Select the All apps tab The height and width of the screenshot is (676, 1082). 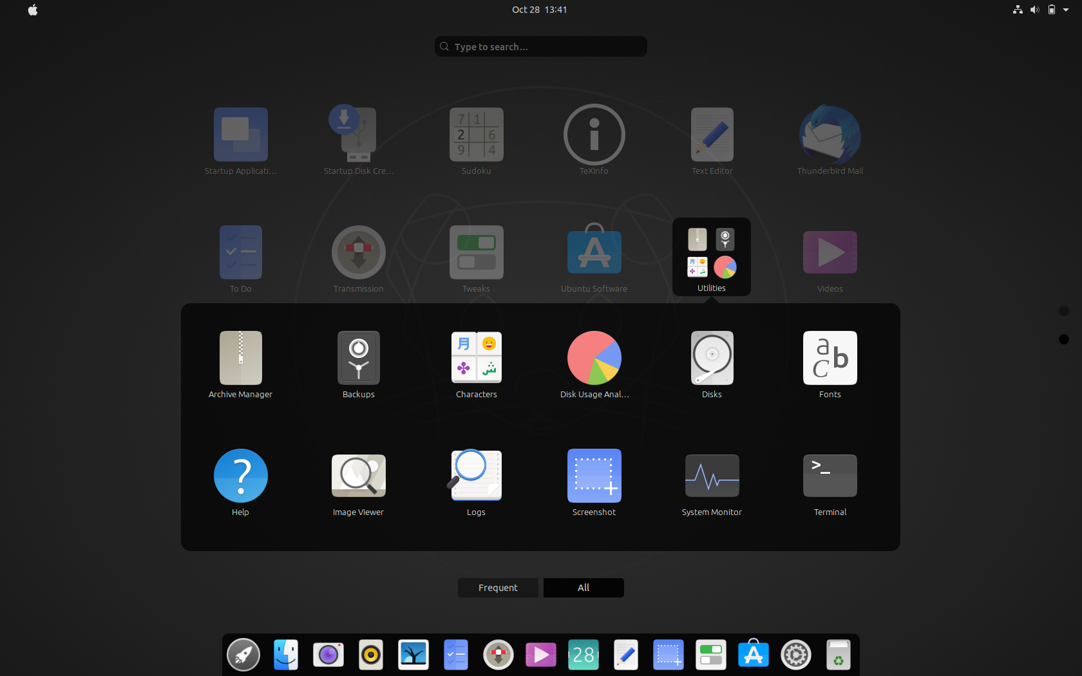(x=584, y=588)
